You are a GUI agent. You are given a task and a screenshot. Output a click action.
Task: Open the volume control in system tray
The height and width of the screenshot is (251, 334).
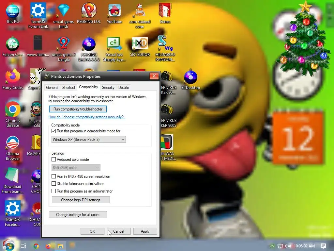[288, 246]
